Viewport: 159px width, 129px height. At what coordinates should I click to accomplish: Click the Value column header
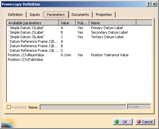pos(67,23)
